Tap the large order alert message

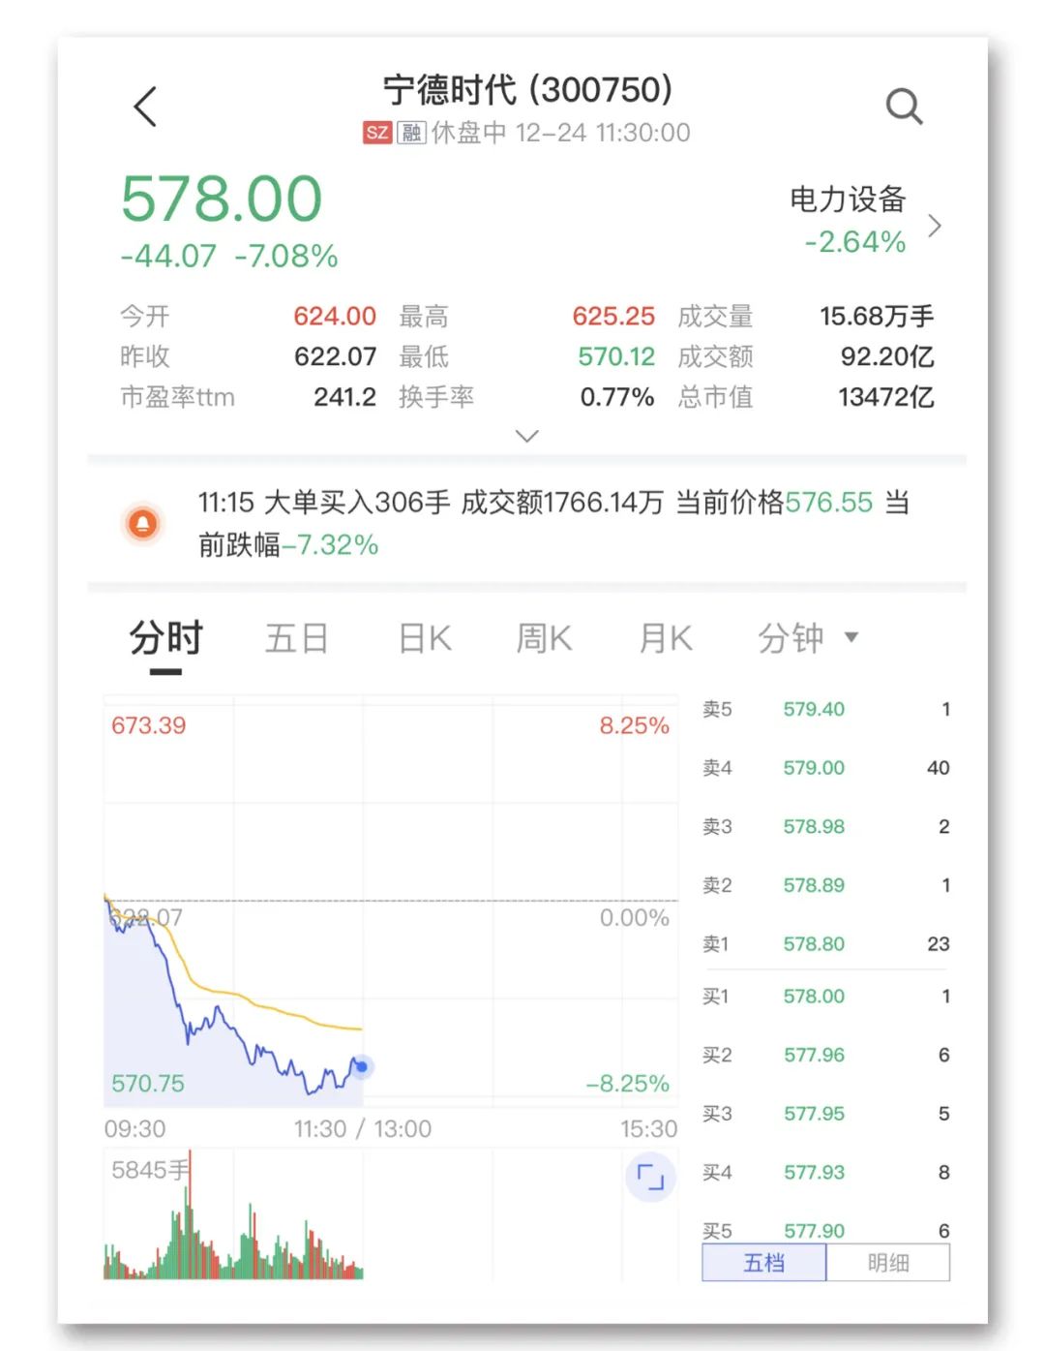pos(553,523)
